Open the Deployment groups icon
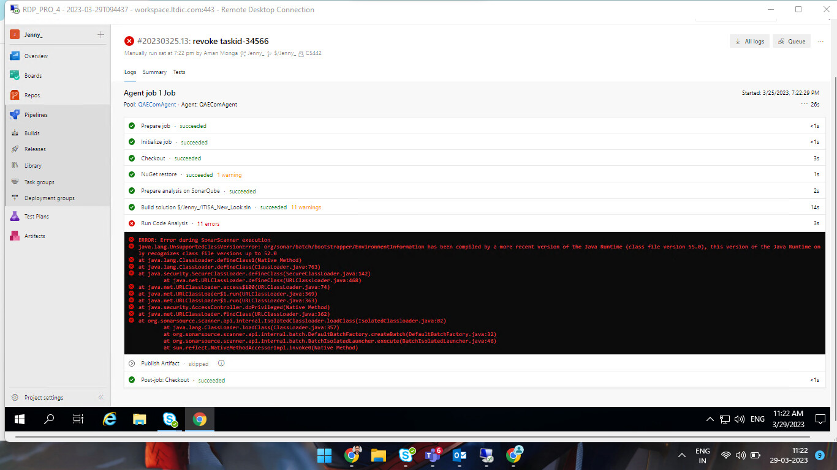Image resolution: width=837 pixels, height=470 pixels. coord(13,198)
